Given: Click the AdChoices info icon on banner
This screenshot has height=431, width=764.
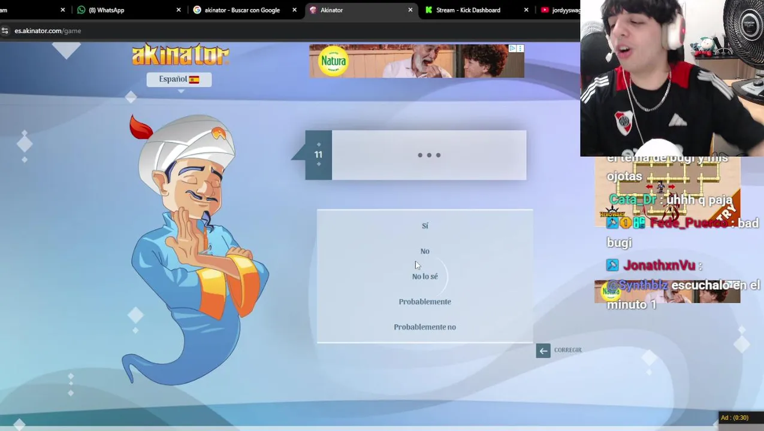Looking at the screenshot, I should coord(512,48).
